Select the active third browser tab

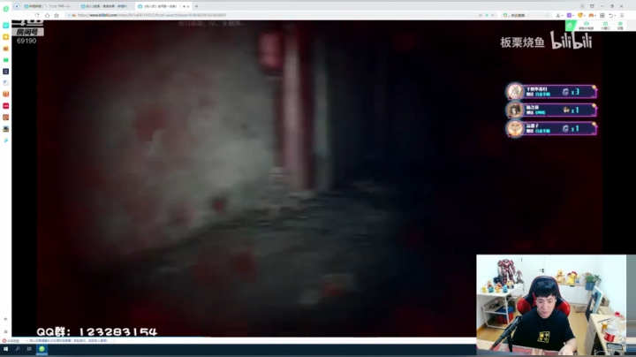point(163,6)
